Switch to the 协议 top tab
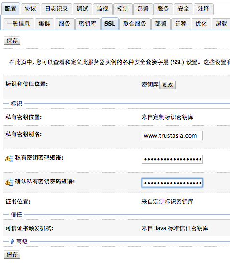 click(30, 9)
